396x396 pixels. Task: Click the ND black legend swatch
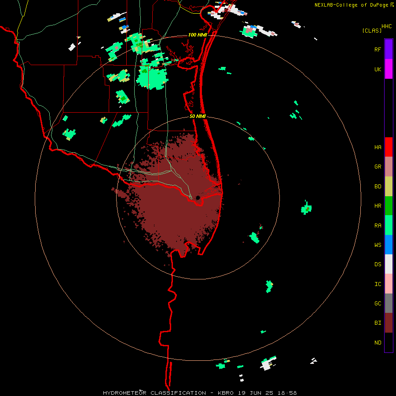click(x=389, y=342)
